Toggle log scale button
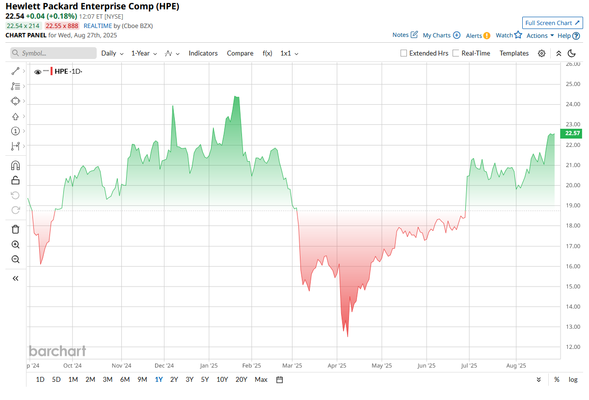The height and width of the screenshot is (400, 589). 573,379
